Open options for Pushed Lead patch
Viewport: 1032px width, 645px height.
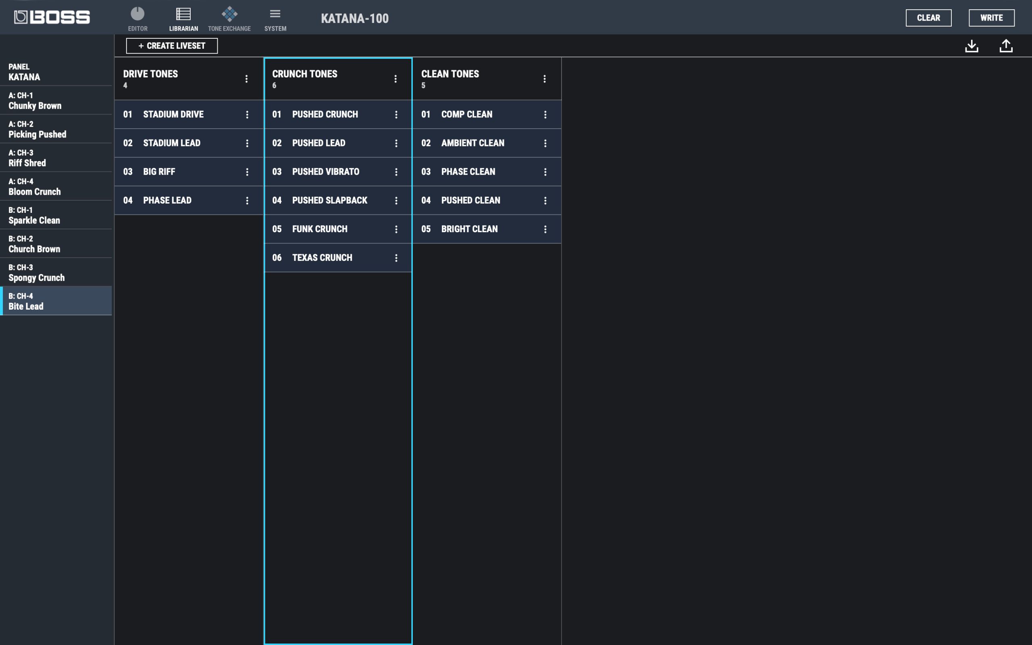pyautogui.click(x=396, y=144)
